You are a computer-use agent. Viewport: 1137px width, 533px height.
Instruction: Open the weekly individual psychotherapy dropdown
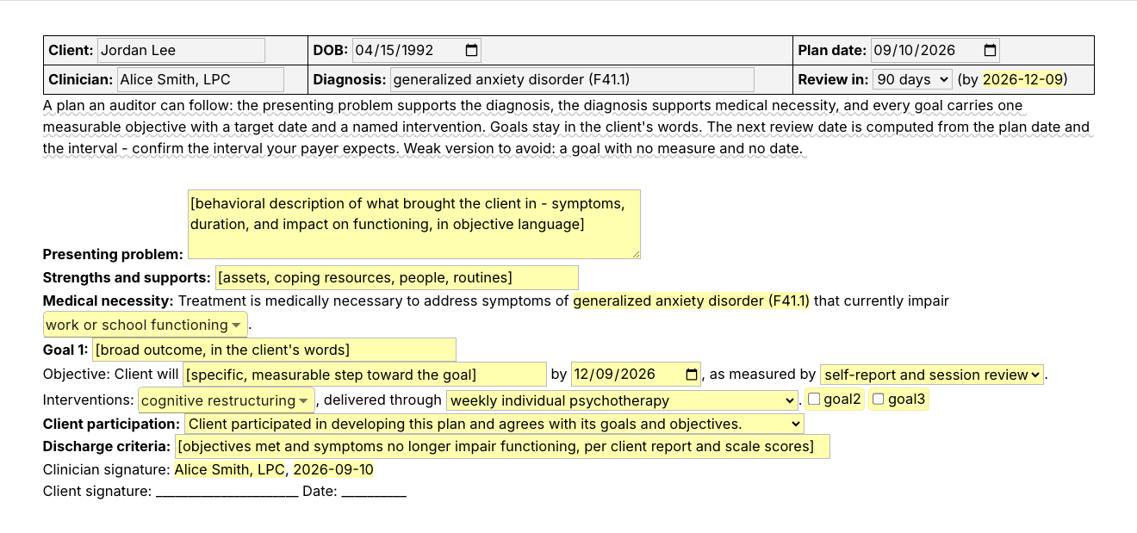pos(623,400)
